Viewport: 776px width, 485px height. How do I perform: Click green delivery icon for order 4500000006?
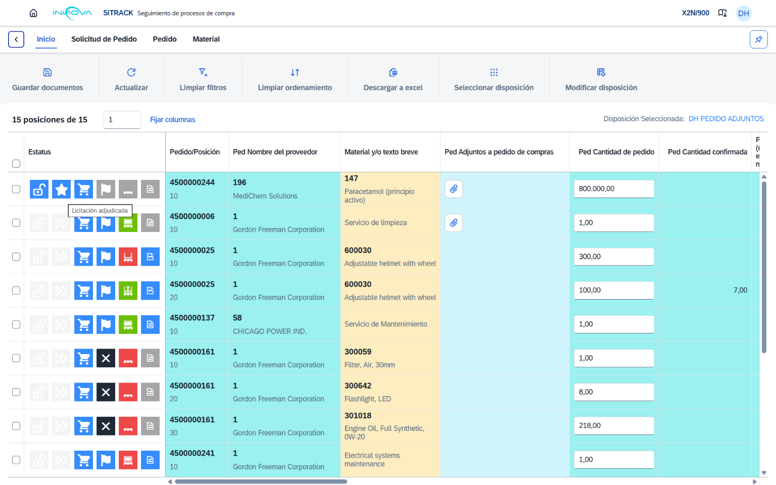(x=128, y=223)
